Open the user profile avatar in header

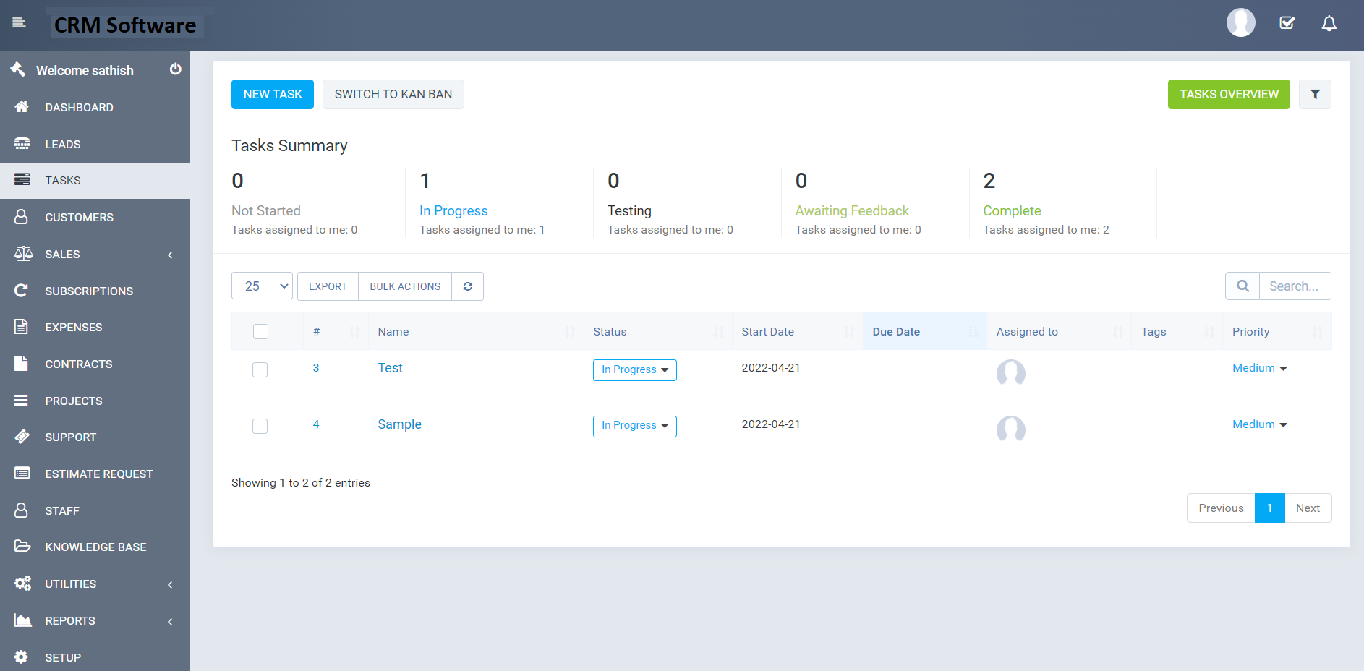[x=1240, y=23]
